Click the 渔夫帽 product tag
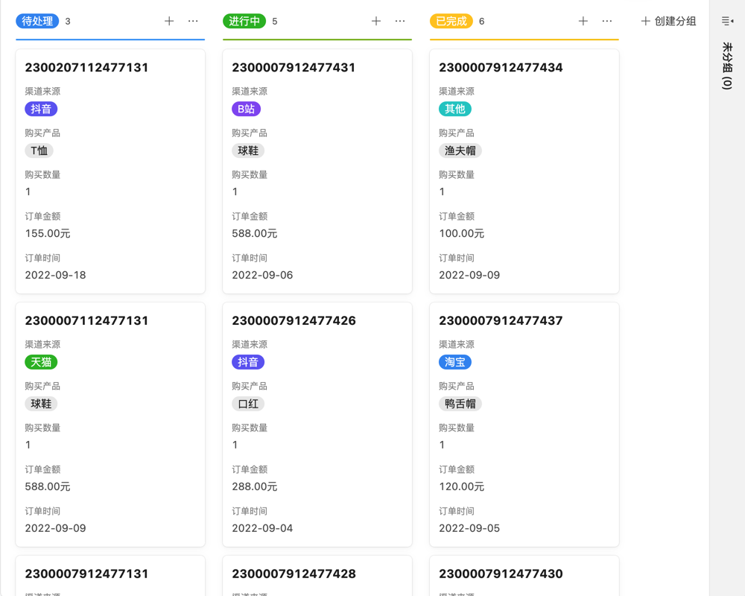 (459, 150)
